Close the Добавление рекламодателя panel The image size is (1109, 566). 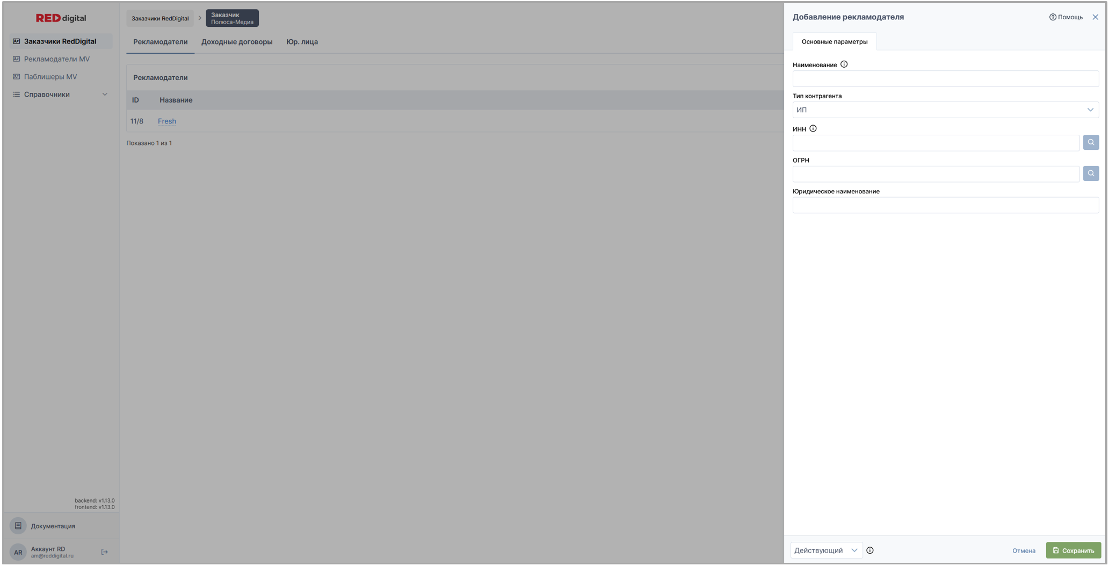tap(1095, 17)
